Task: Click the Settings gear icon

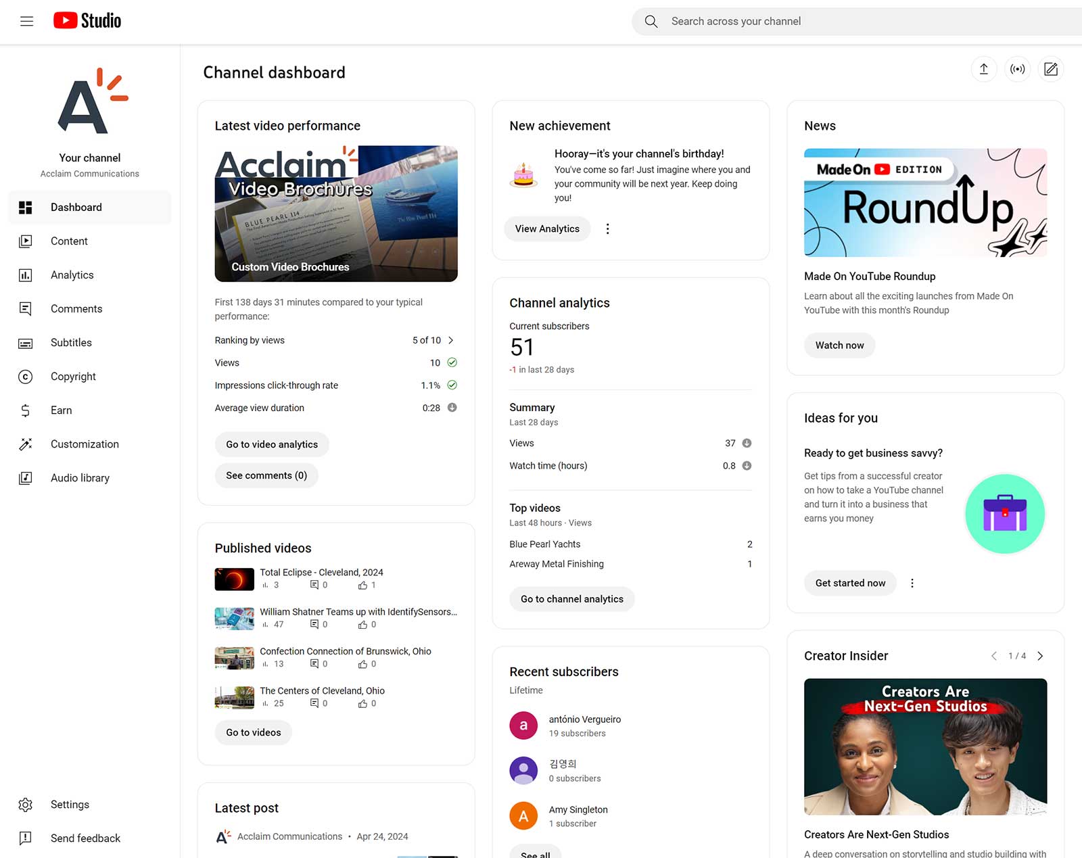Action: tap(26, 805)
